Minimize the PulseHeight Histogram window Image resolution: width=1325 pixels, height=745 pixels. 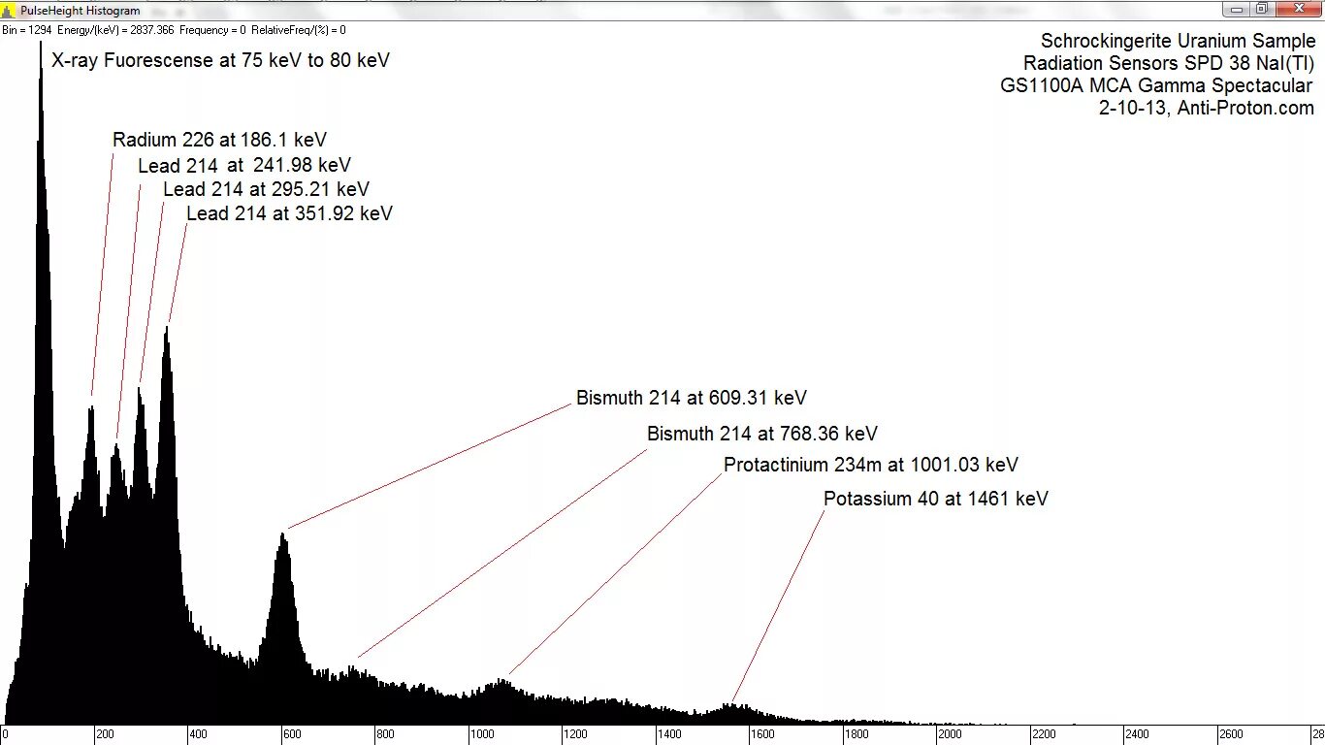pyautogui.click(x=1235, y=9)
